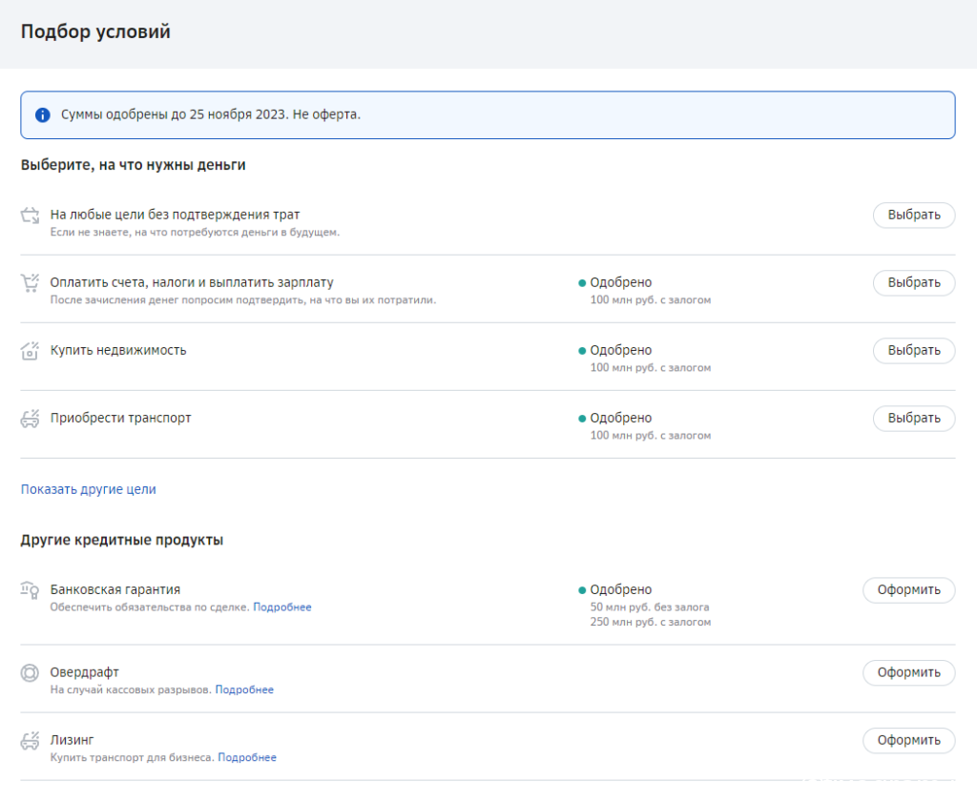This screenshot has width=977, height=802.
Task: Click 'Если не знаете, на что потребуются' description
Action: click(195, 233)
